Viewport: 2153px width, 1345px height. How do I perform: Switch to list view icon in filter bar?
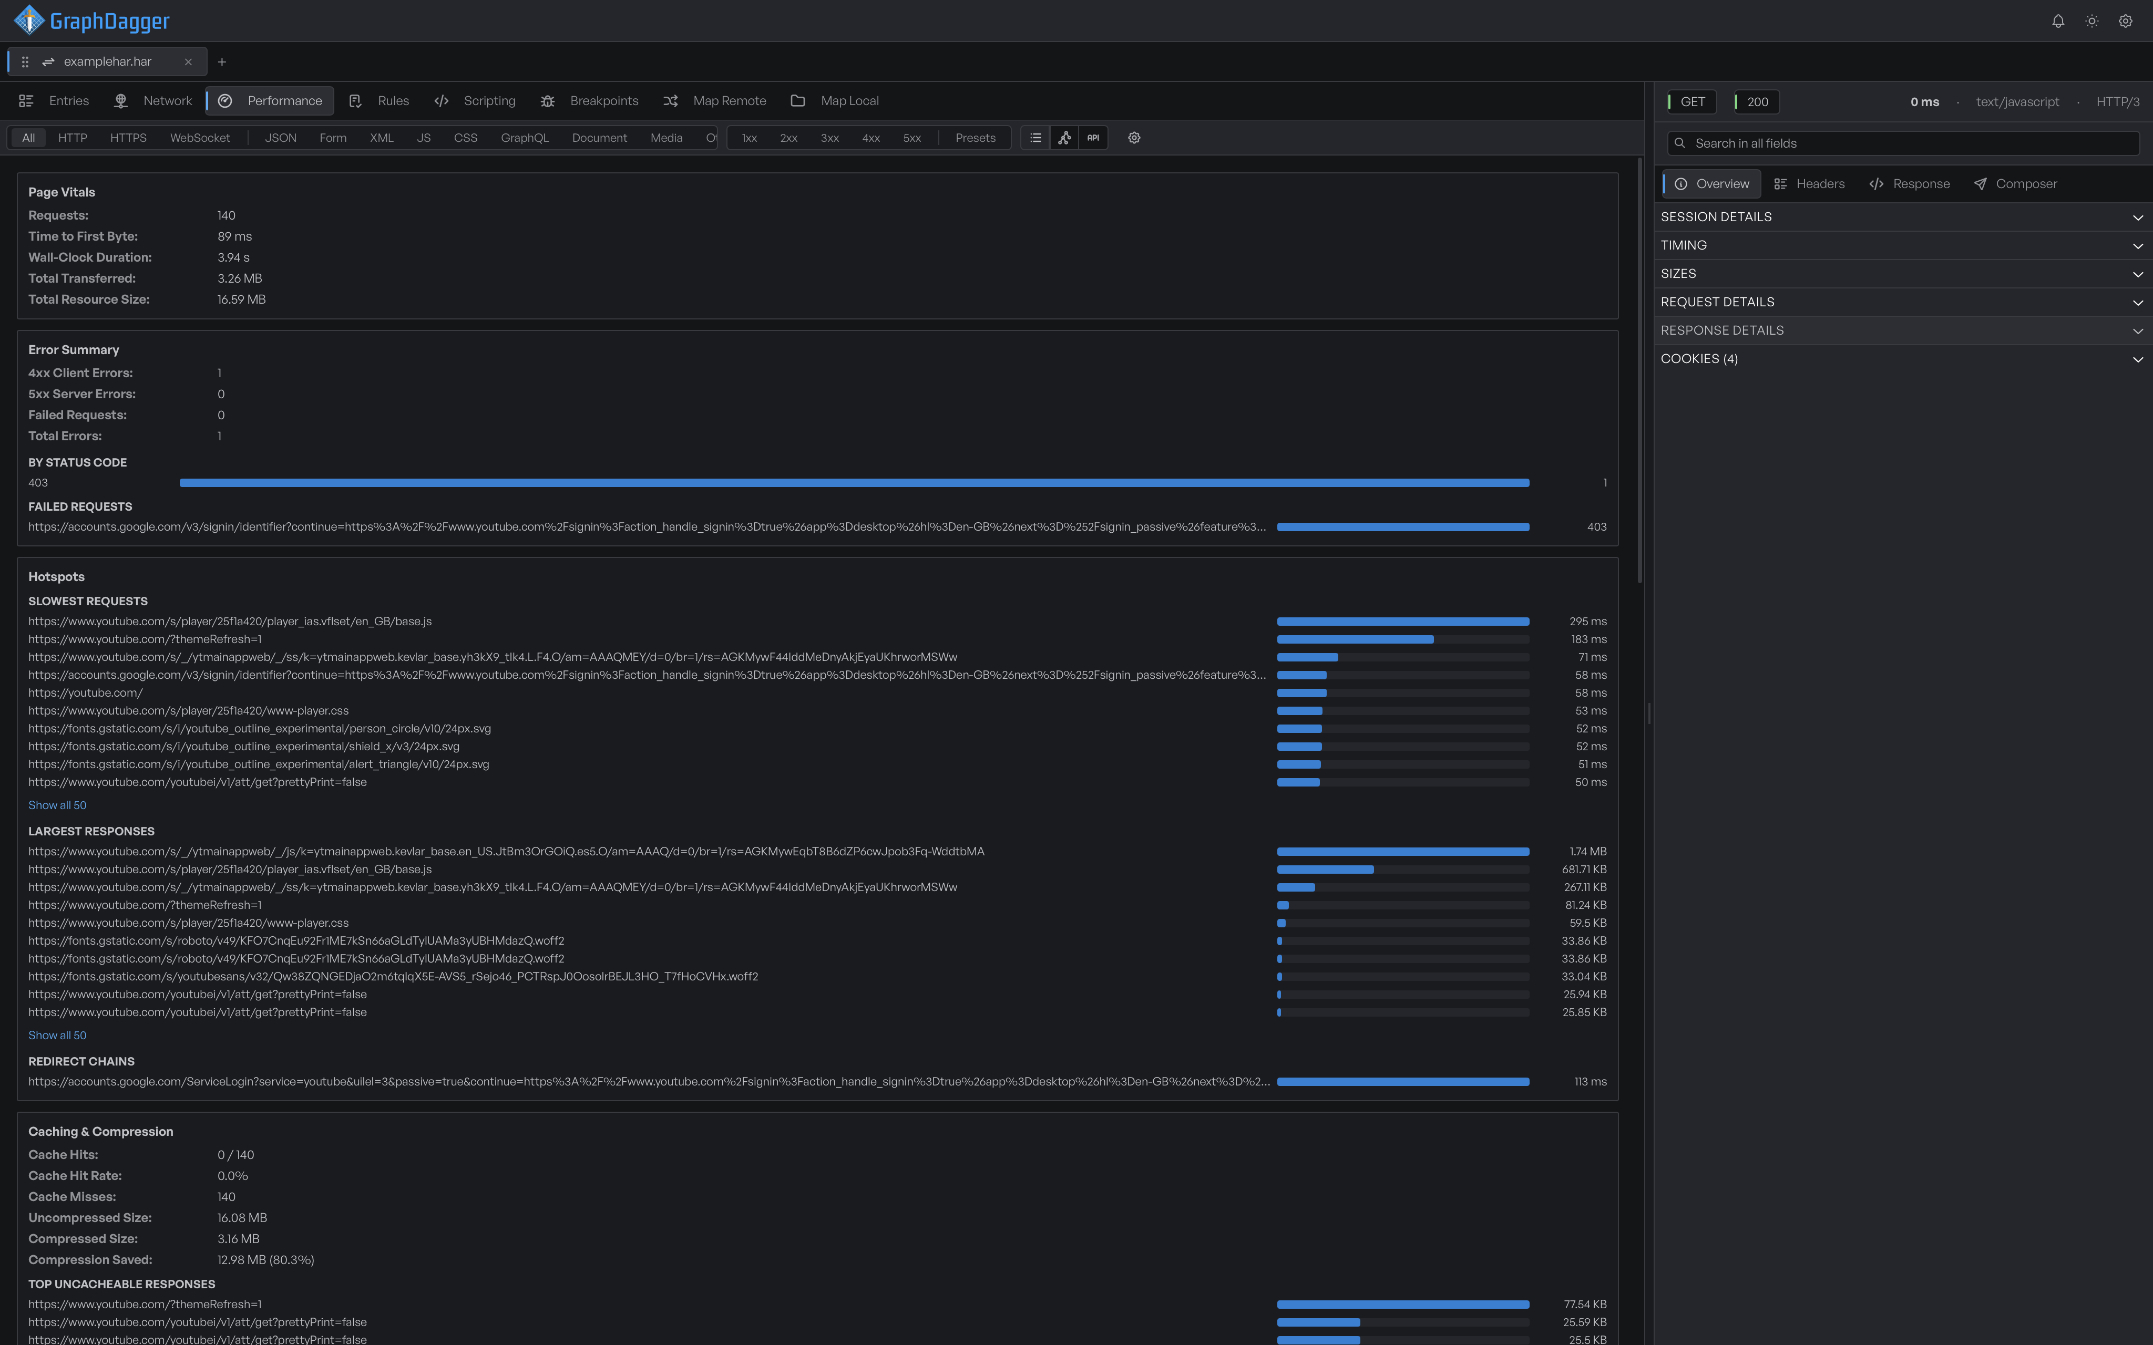click(1036, 138)
